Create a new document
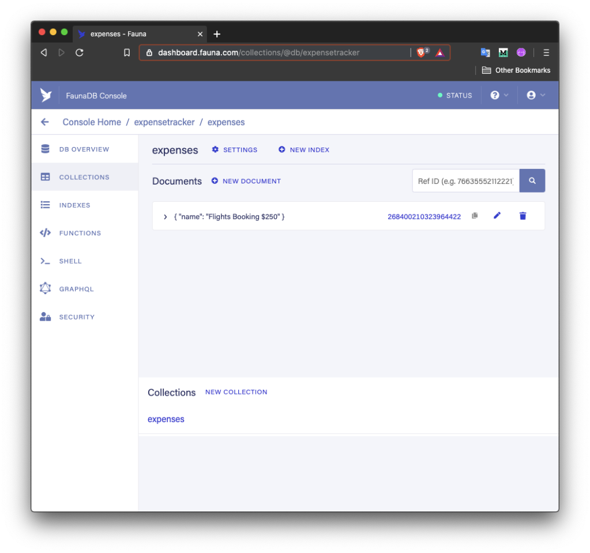Viewport: 590px width, 553px height. point(246,180)
